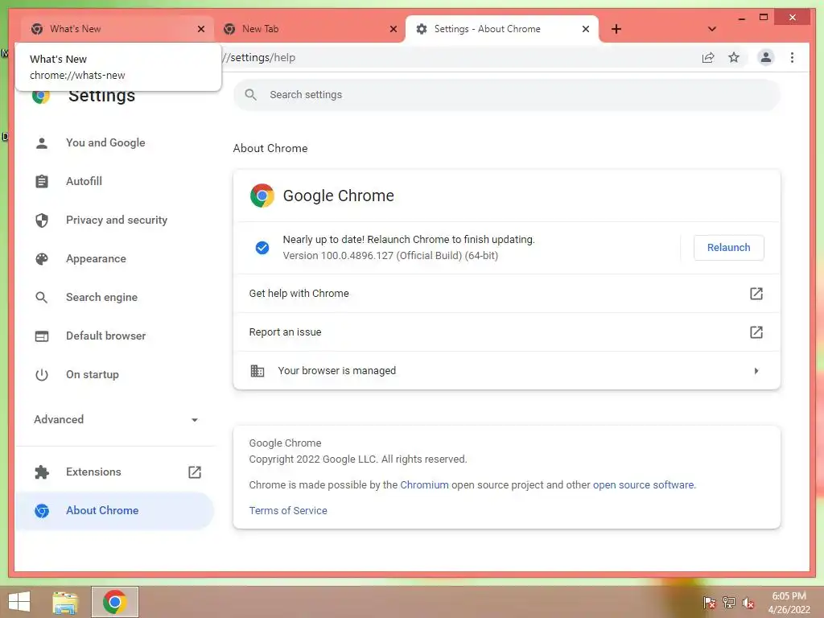Open the profile avatar icon
This screenshot has height=618, width=824.
point(766,58)
